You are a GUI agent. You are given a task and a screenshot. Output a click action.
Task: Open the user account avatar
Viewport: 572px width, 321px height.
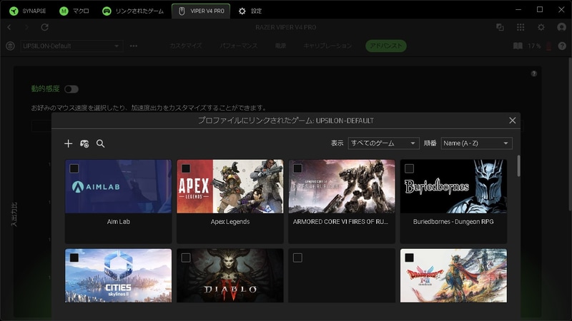tap(562, 27)
